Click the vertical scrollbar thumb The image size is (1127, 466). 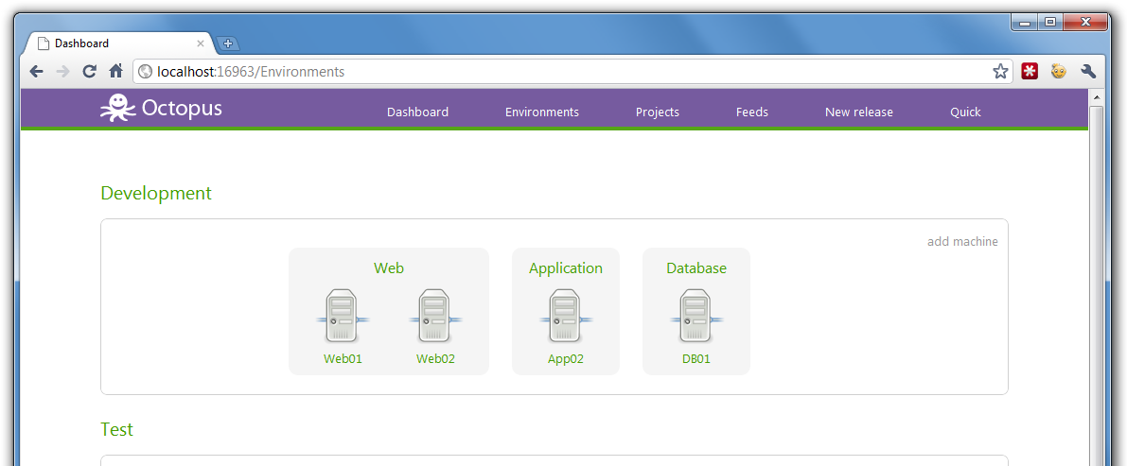[x=1096, y=285]
